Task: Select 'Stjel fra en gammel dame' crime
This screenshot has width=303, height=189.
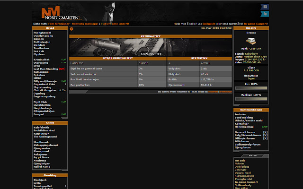Action: tap(87, 69)
